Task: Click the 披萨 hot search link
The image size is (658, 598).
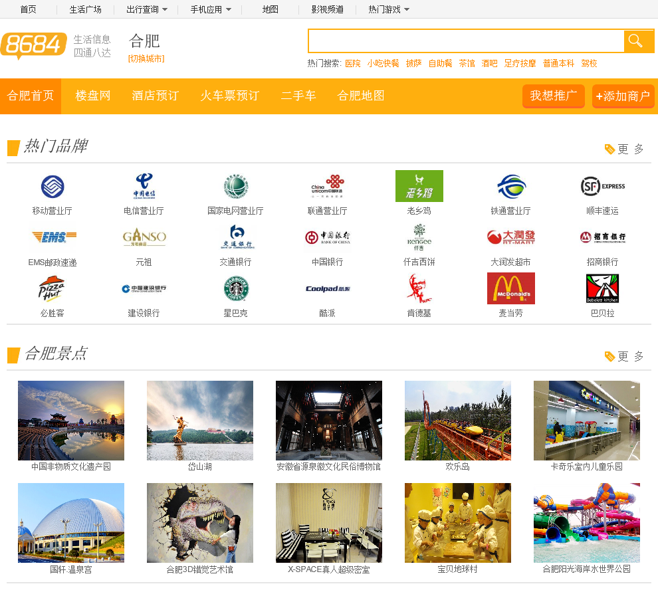Action: coord(413,63)
